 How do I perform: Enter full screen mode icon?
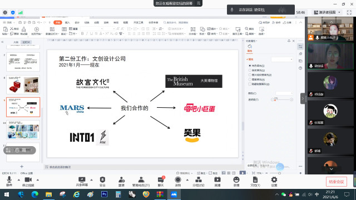tap(349, 12)
